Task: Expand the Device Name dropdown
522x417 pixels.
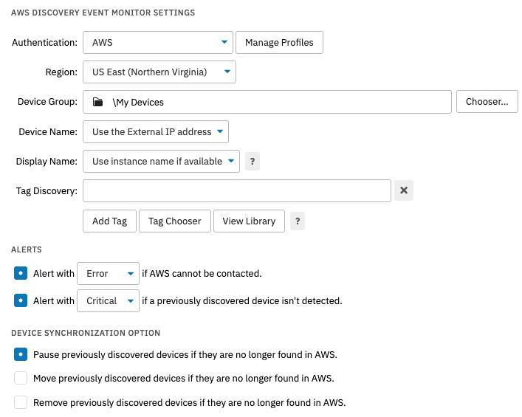Action: click(156, 131)
